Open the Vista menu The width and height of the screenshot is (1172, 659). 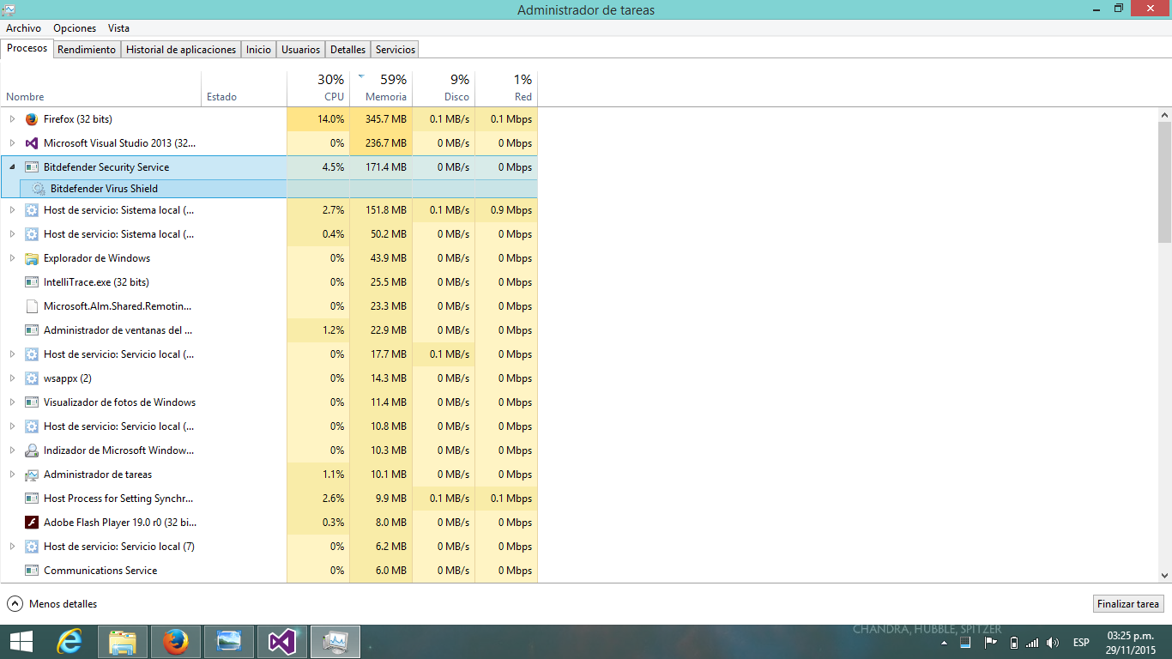[x=118, y=28]
